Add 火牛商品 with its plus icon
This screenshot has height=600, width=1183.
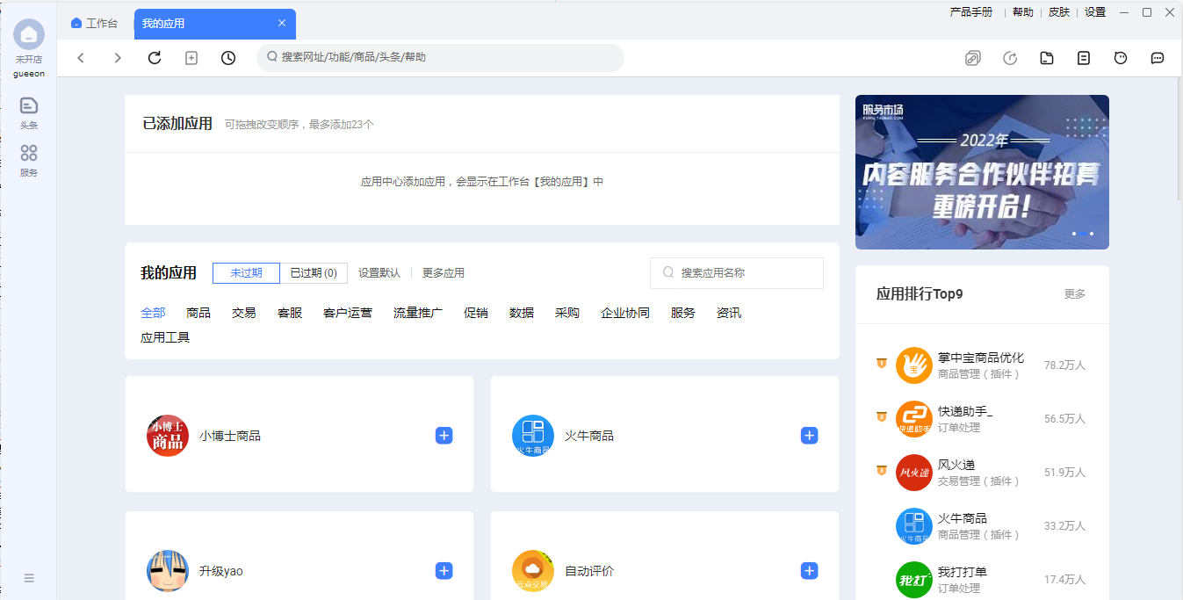809,436
